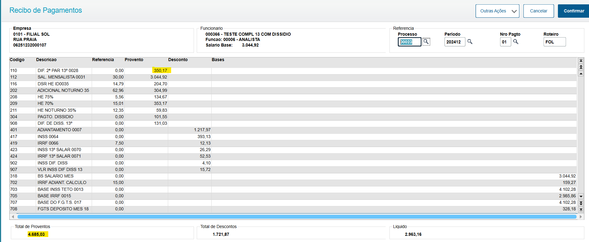Focus the Periodo field showing 202412

pyautogui.click(x=455, y=42)
